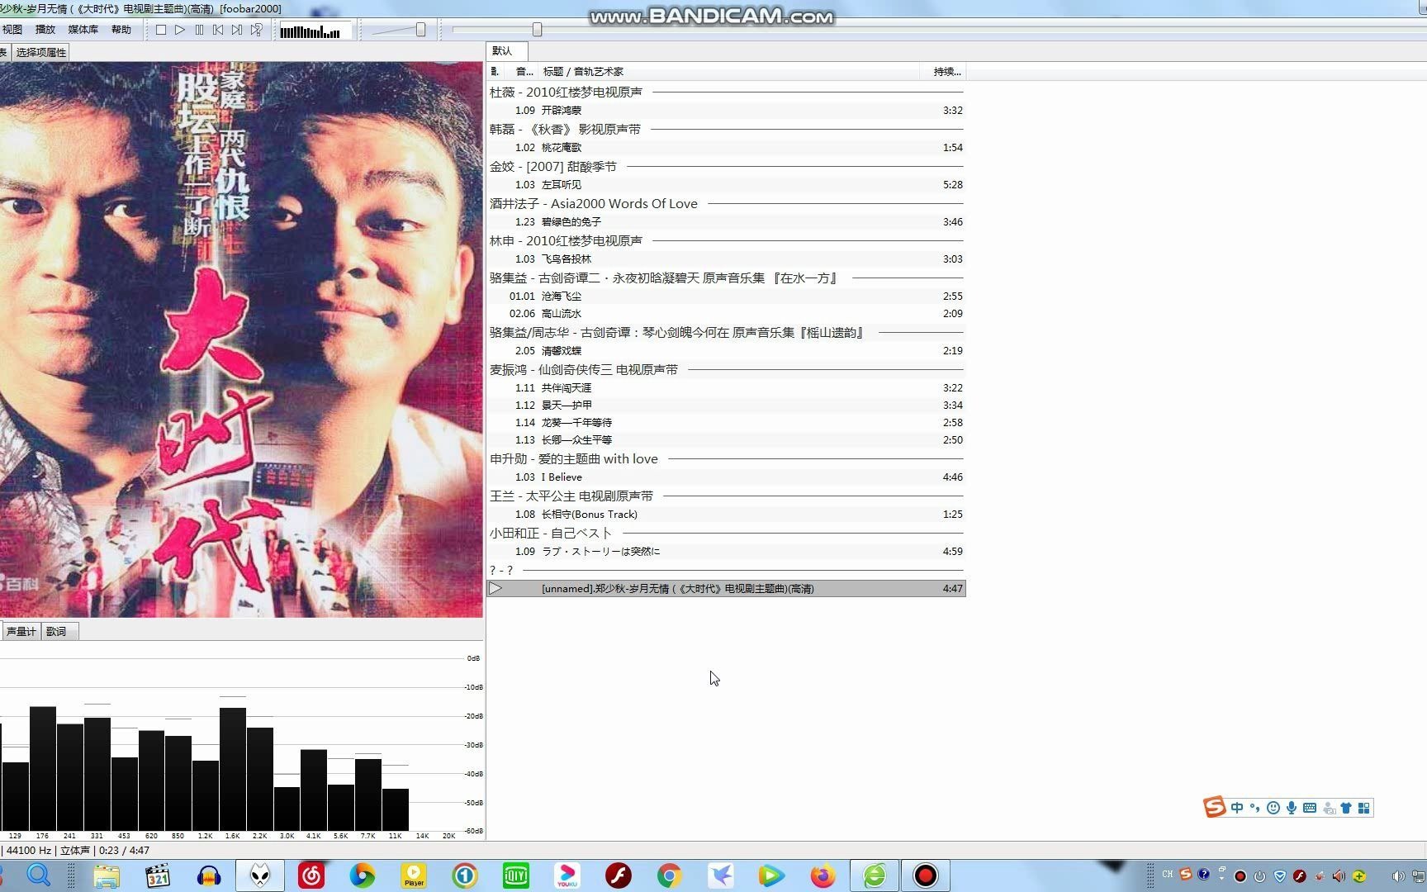Open Youku app in taskbar
The width and height of the screenshot is (1427, 892).
click(567, 875)
